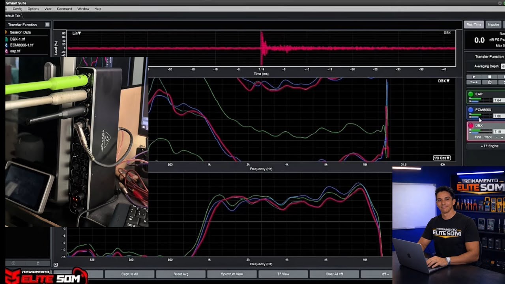Click the DBX label in impulse plot
The image size is (505, 284).
pos(447,33)
